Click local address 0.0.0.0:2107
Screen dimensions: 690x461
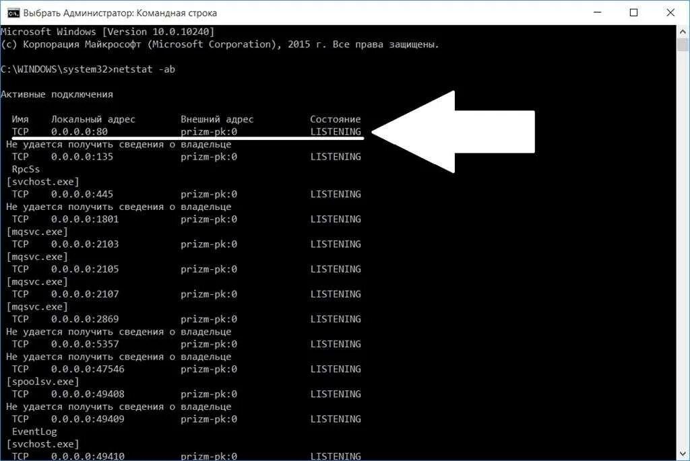pyautogui.click(x=85, y=294)
